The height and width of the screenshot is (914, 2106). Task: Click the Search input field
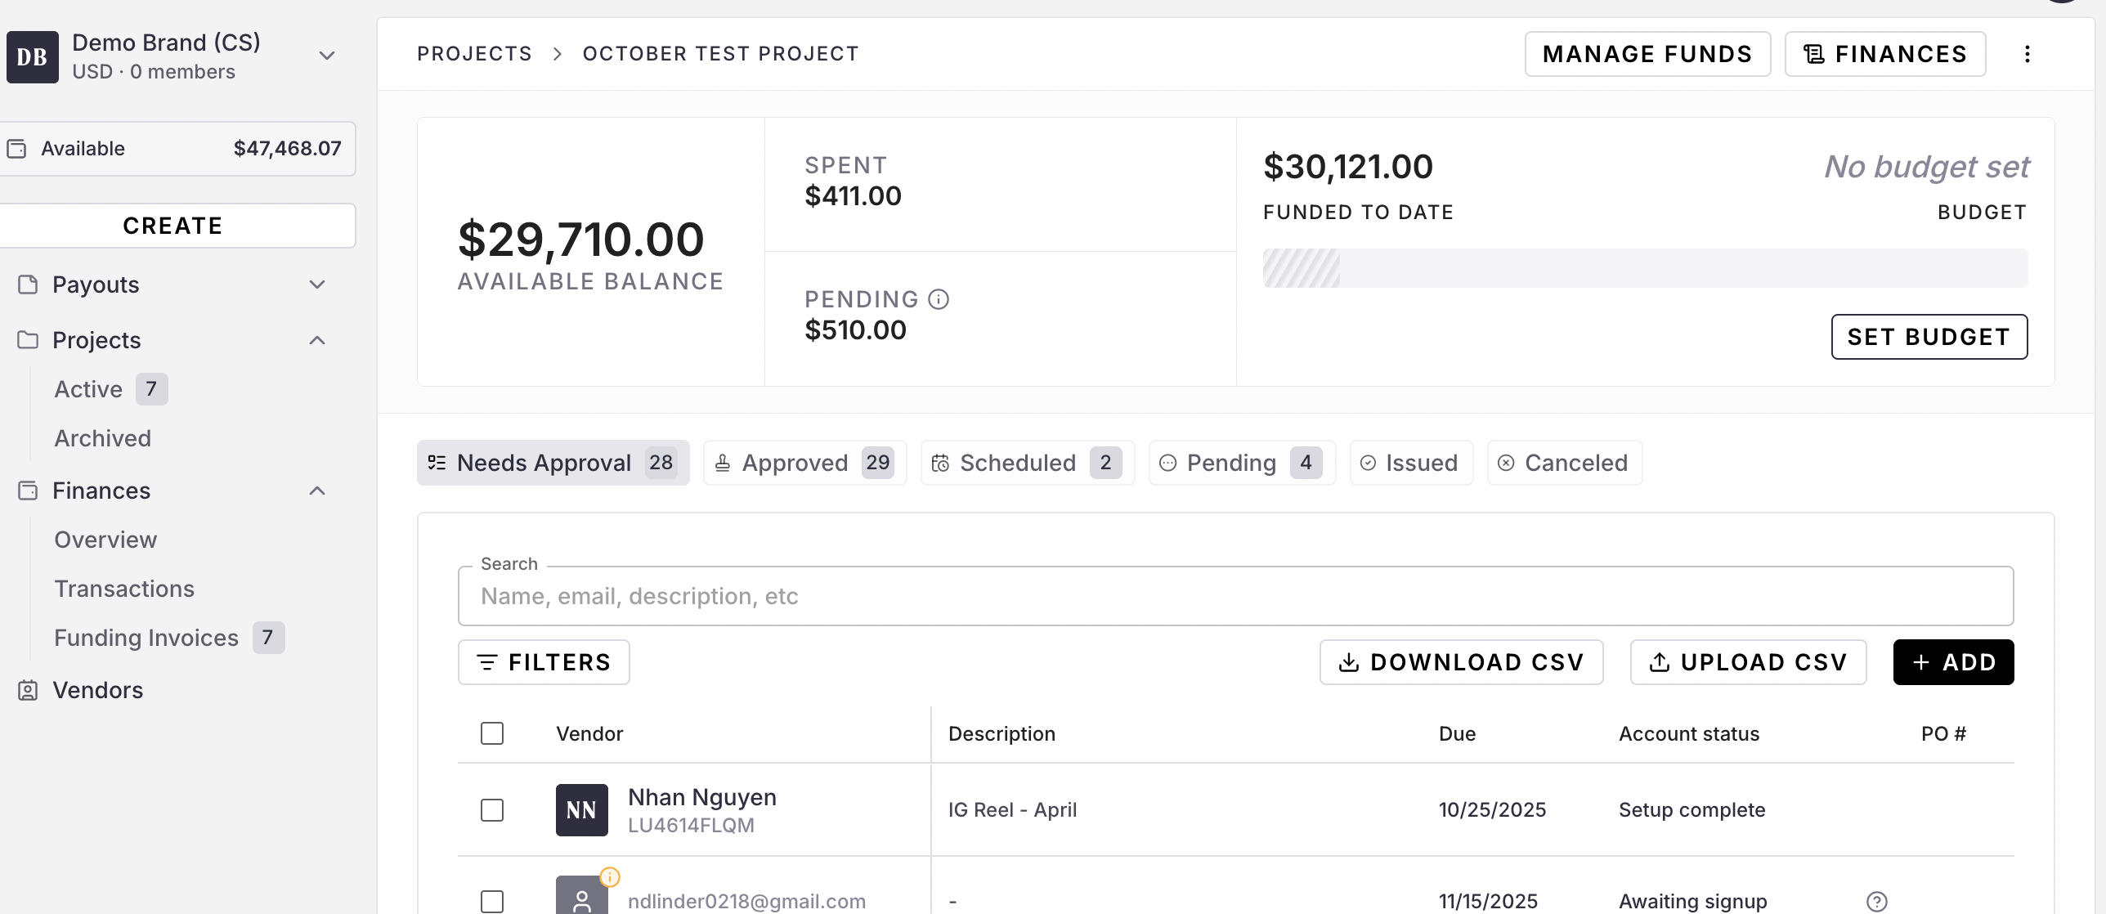click(x=1234, y=596)
